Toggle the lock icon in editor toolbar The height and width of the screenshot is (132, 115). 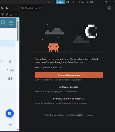109,8
